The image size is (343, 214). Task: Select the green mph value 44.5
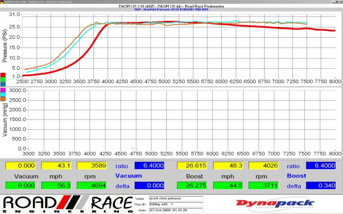click(x=228, y=186)
